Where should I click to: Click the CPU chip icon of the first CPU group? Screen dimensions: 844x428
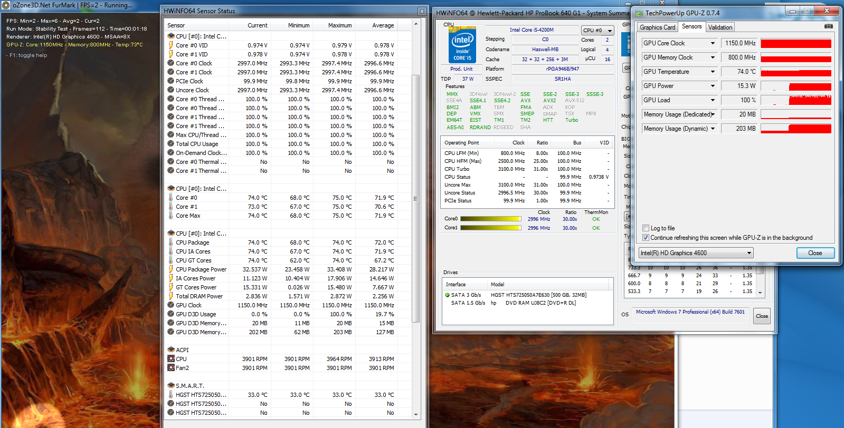(171, 36)
